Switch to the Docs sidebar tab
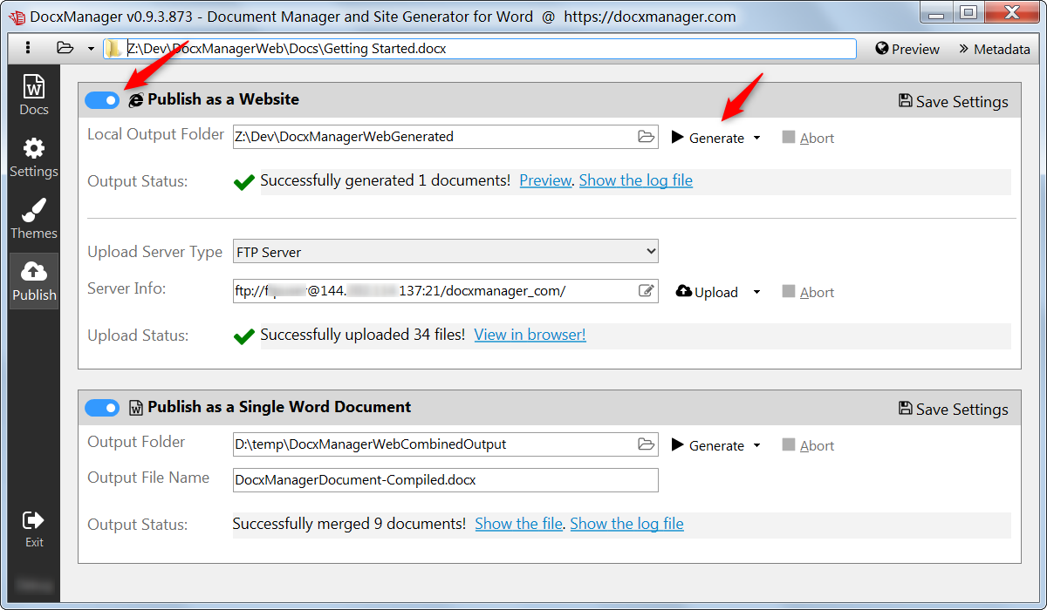The height and width of the screenshot is (610, 1047). (x=34, y=95)
